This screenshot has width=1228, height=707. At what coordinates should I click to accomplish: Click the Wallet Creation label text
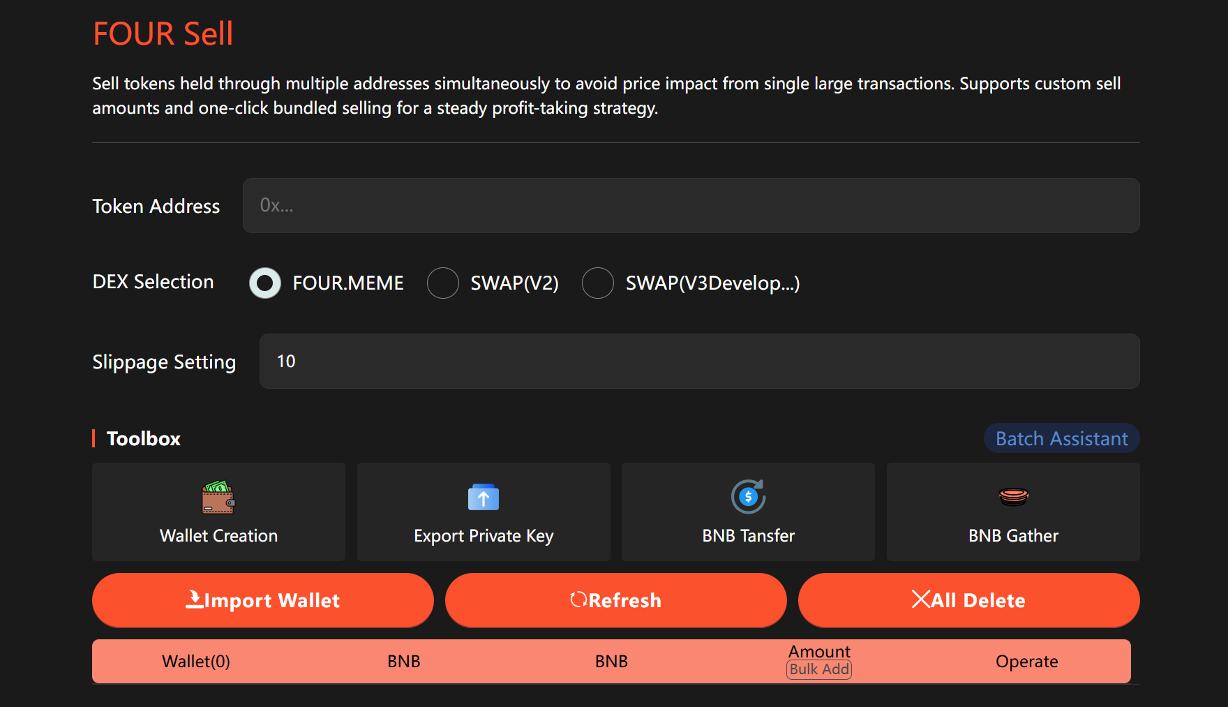tap(218, 536)
